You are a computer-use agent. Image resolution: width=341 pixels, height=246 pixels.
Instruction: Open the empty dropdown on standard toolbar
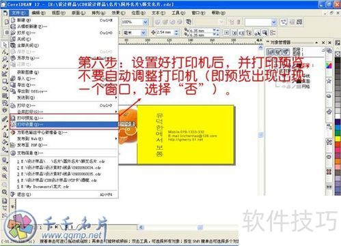273,22
